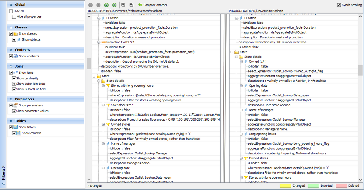
Task: Go to first change toolbar button
Action: tap(90, 5)
